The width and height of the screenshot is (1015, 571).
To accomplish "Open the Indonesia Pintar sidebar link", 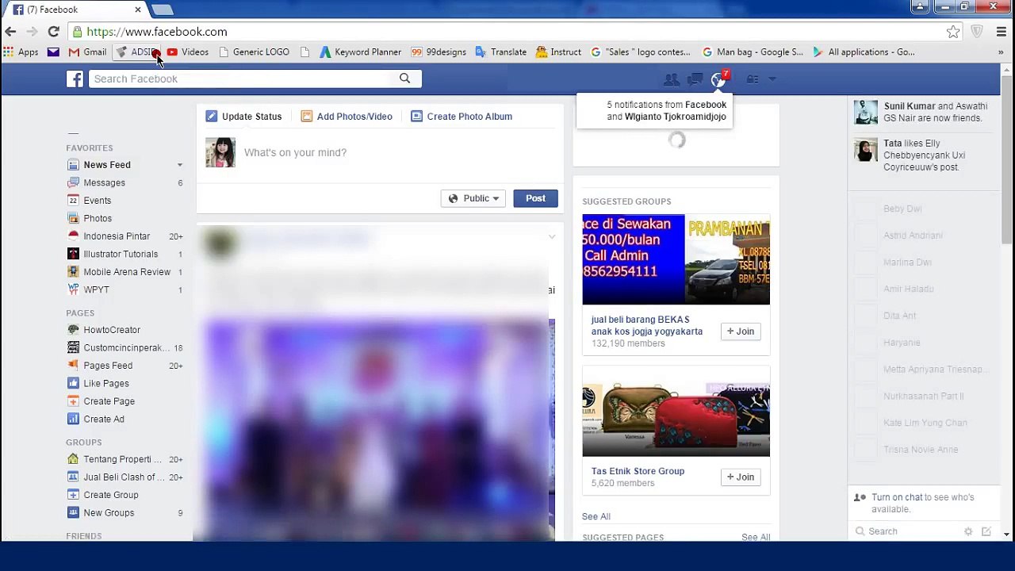I will coord(117,236).
